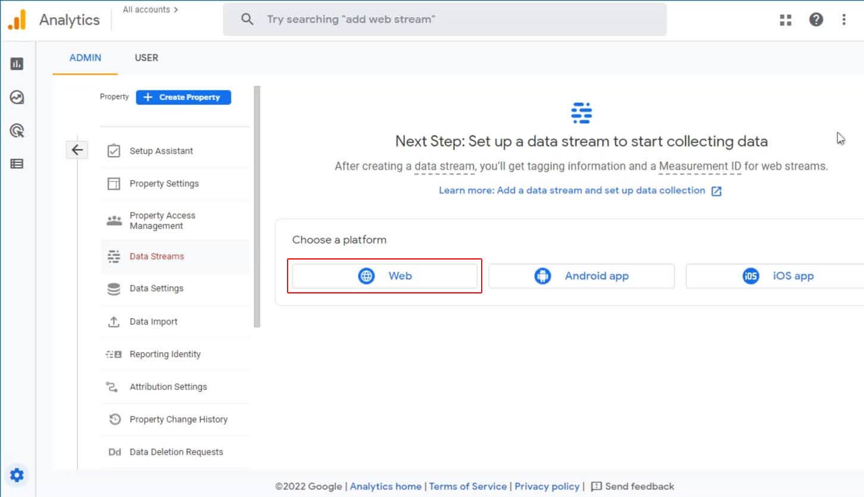Click in the search input field
864x497 pixels.
point(445,20)
